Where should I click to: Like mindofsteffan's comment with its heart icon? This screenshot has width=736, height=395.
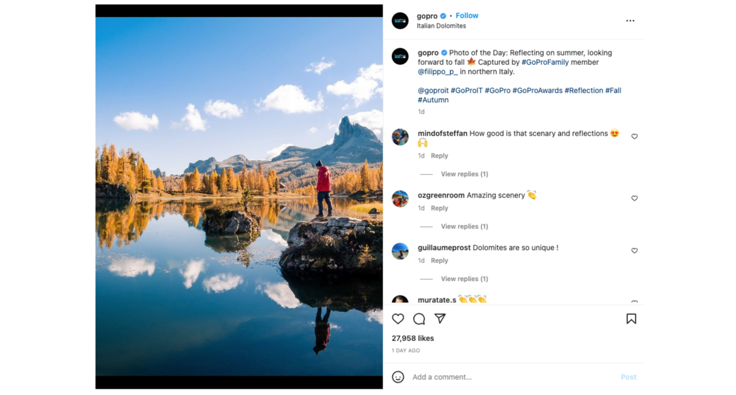click(x=634, y=136)
